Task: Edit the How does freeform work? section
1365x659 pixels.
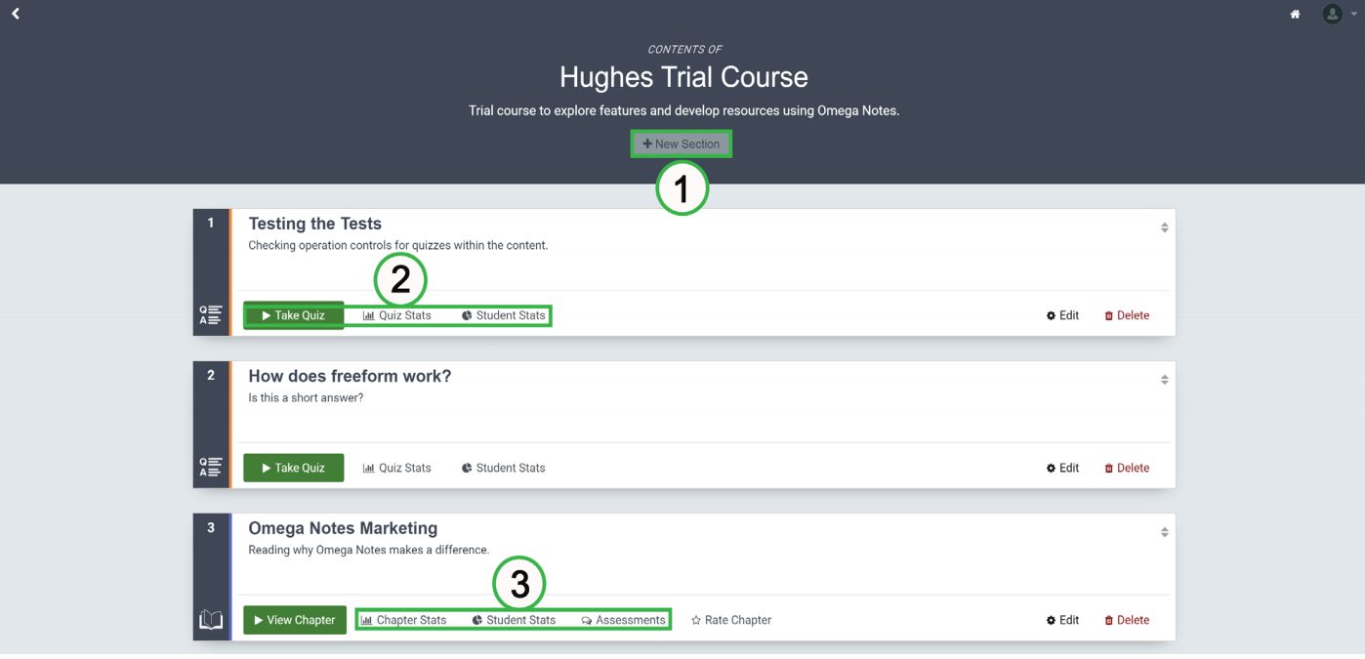Action: point(1062,468)
